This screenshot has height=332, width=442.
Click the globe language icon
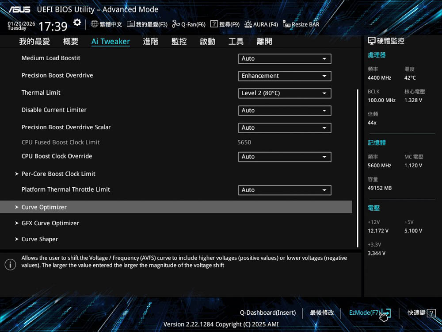pyautogui.click(x=95, y=24)
